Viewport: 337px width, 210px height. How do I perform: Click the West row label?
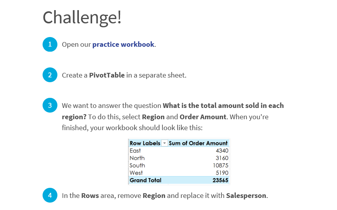pos(136,173)
